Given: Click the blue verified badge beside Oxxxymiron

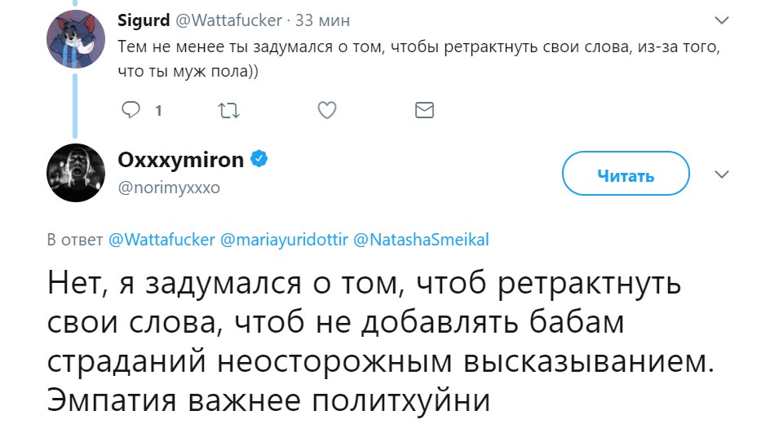Looking at the screenshot, I should click(x=259, y=161).
